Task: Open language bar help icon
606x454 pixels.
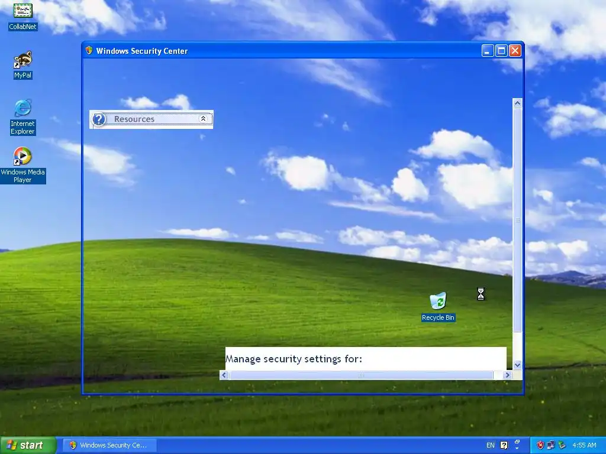Action: (504, 445)
